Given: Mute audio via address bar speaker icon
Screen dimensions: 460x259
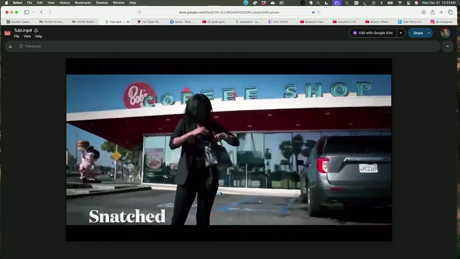Looking at the screenshot, I should tap(313, 12).
